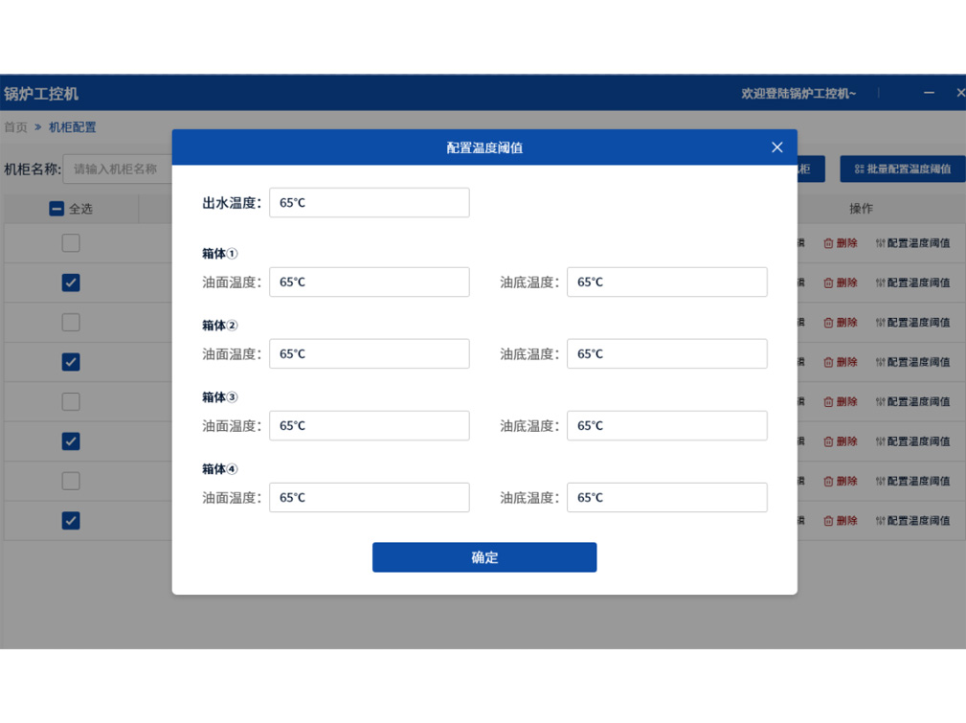Click the trash icon in the first table row
966x723 pixels.
point(829,243)
